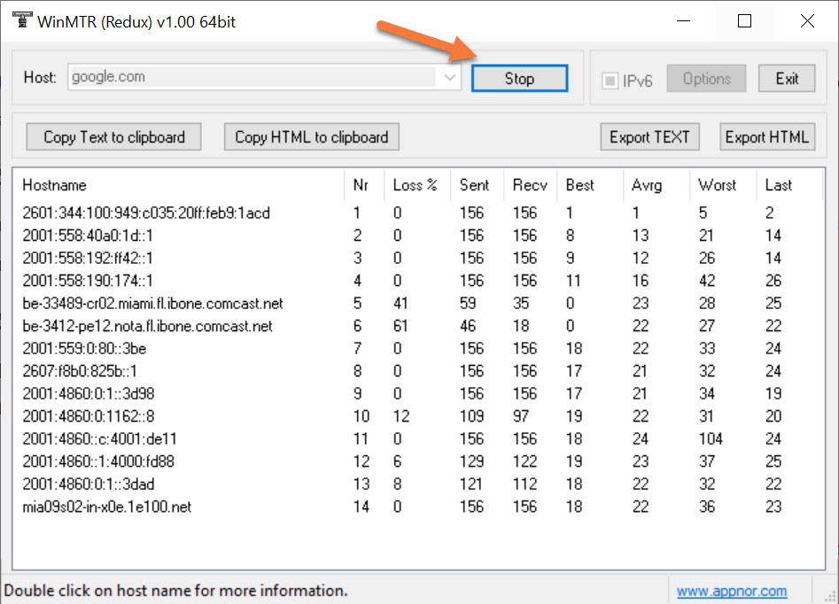
Task: Visit the www.appnor.com link
Action: (x=732, y=590)
